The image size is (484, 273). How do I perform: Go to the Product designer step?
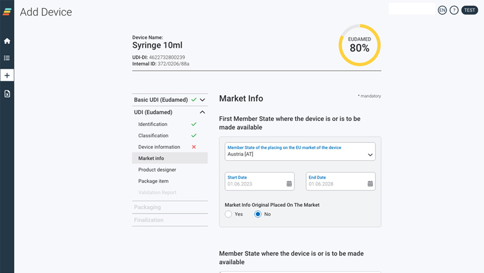pyautogui.click(x=157, y=170)
